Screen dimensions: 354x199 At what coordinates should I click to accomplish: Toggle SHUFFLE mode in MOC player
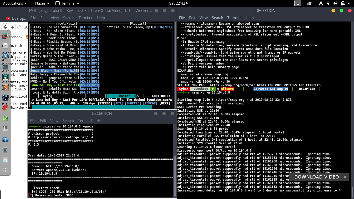(x=133, y=103)
